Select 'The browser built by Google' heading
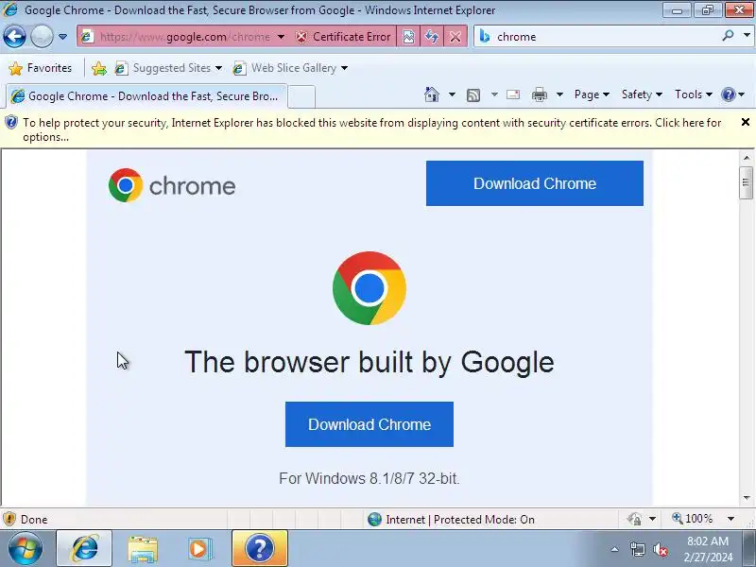Screen dimensions: 756x567 point(369,362)
